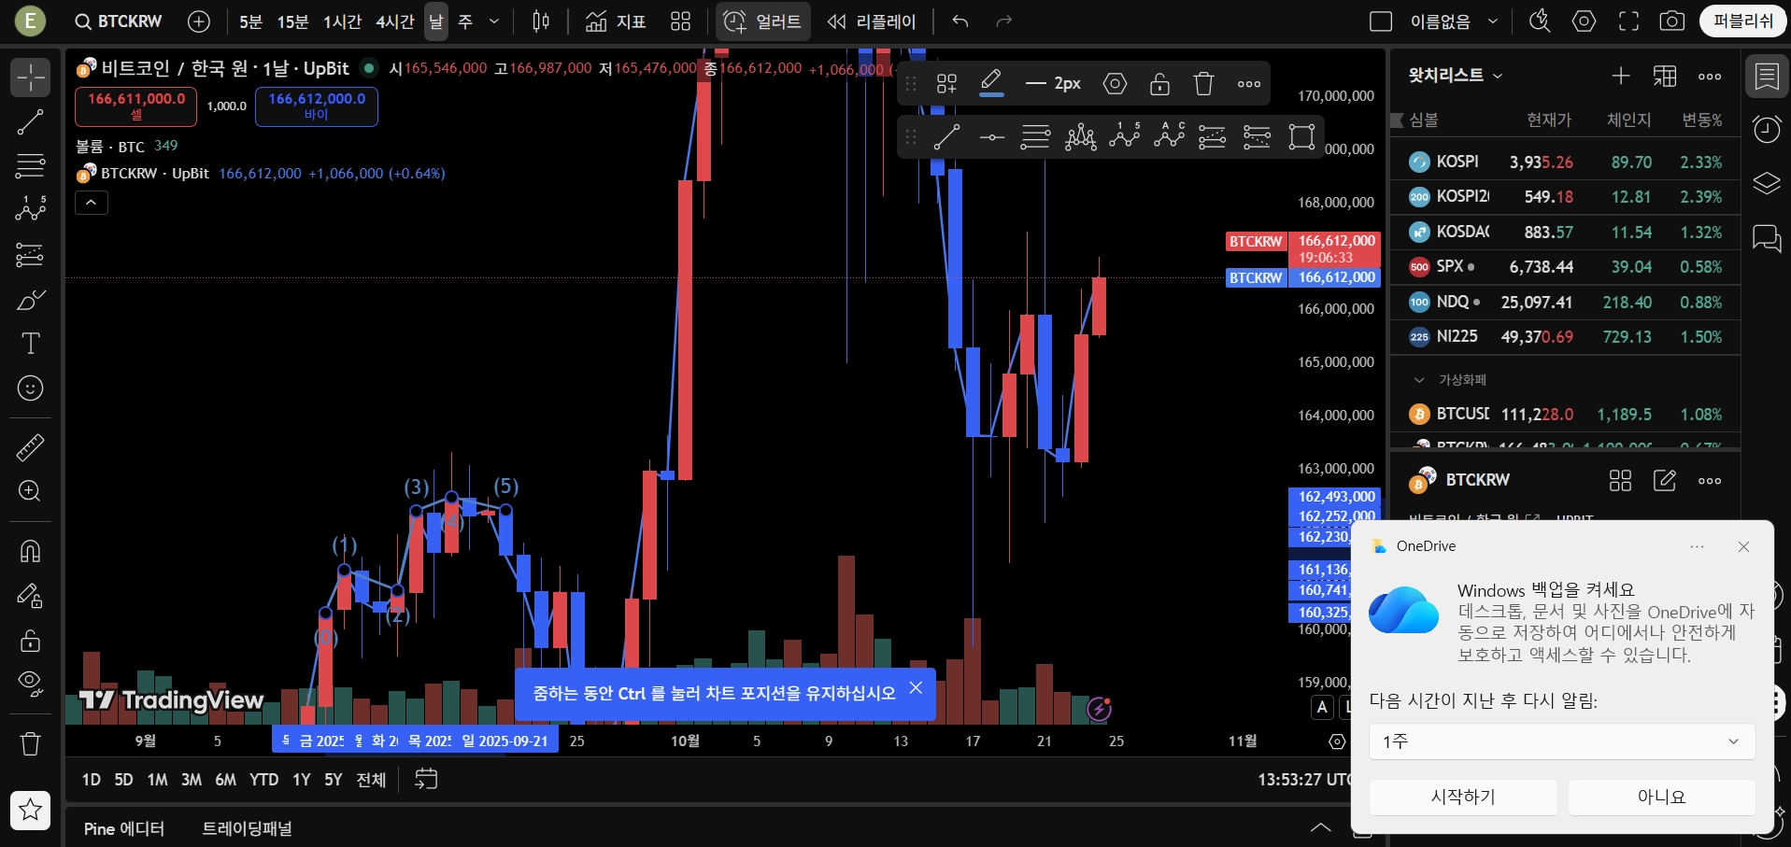Start bar 리플레이 mode

[872, 21]
